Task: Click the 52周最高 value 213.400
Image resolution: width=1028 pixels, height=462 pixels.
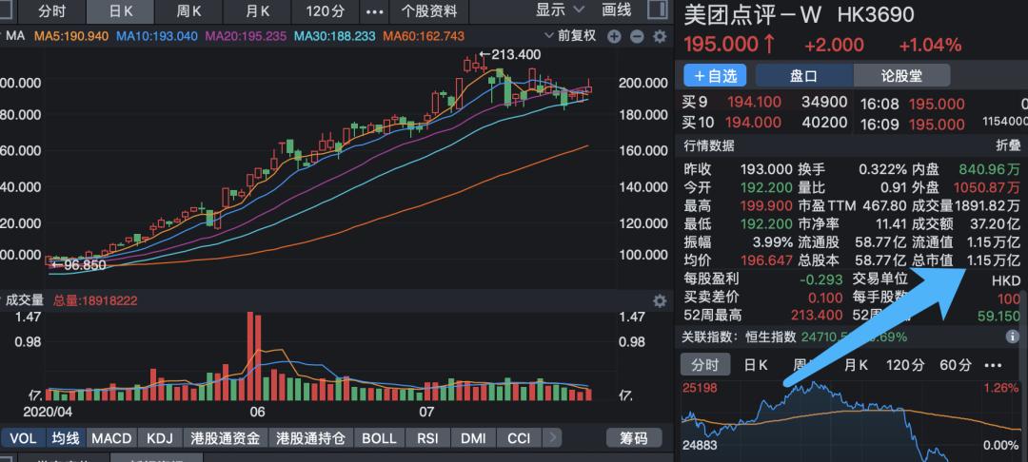Action: click(817, 316)
